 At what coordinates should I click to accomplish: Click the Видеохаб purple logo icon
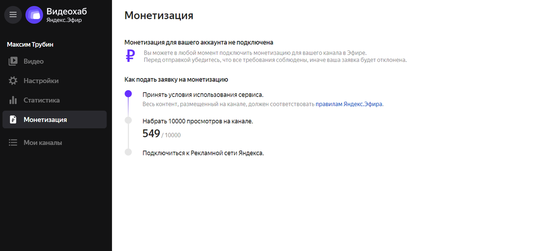pyautogui.click(x=34, y=15)
